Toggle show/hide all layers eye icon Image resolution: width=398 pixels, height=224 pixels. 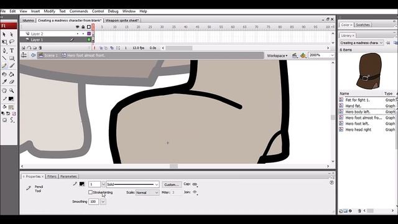pyautogui.click(x=77, y=27)
